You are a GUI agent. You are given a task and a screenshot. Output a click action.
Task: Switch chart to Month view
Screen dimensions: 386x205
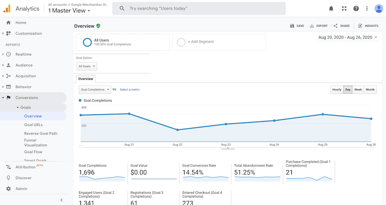point(370,90)
